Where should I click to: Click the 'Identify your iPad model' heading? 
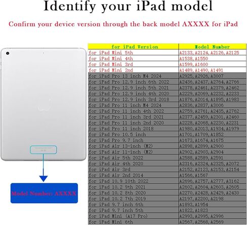pyautogui.click(x=128, y=7)
